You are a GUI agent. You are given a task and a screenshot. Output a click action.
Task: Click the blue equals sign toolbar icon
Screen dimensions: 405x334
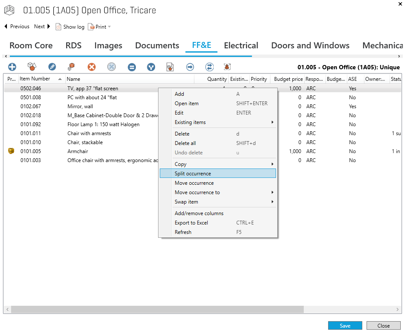(x=132, y=67)
